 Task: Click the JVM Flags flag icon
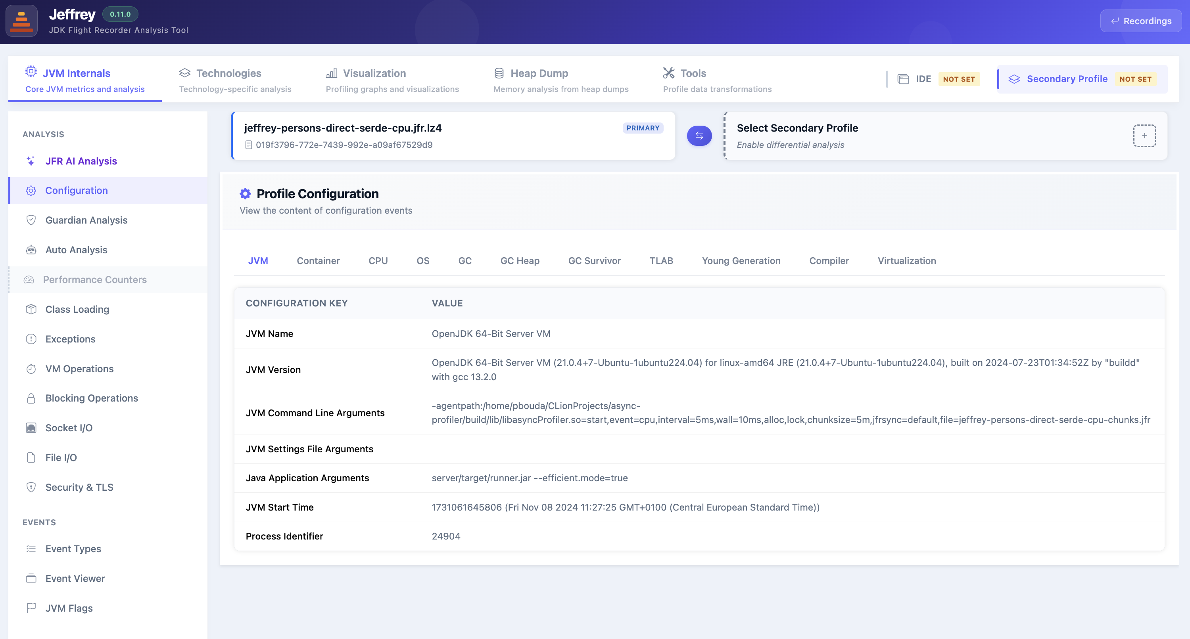tap(31, 608)
